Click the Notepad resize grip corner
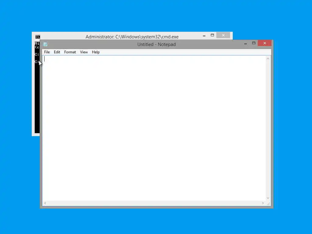312x234 pixels. point(268,203)
